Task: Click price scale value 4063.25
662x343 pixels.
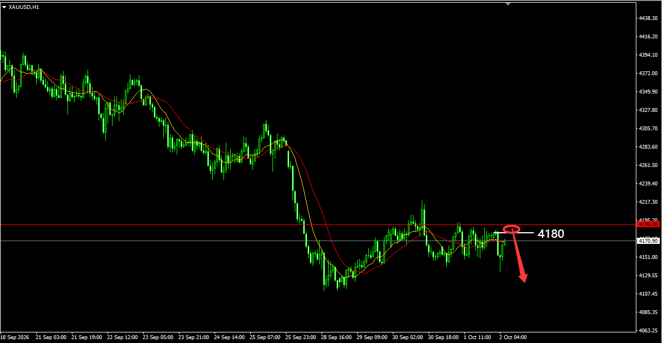Action: pos(649,330)
